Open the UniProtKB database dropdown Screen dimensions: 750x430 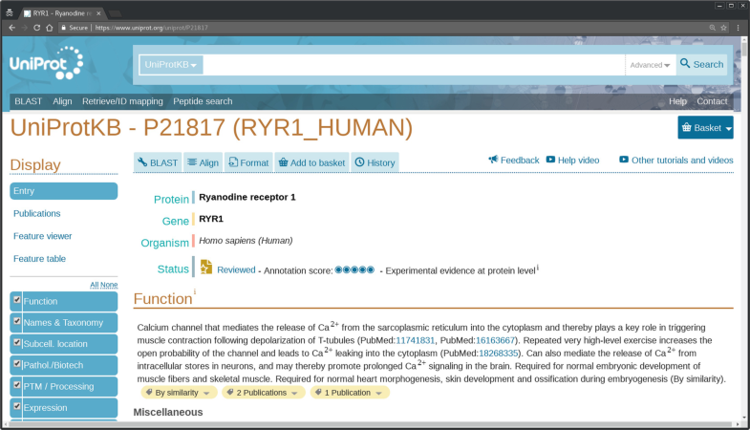[x=171, y=65]
